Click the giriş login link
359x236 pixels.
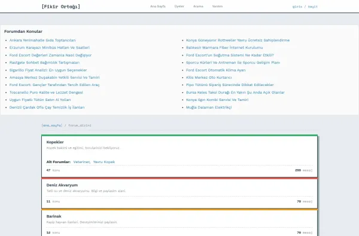pyautogui.click(x=297, y=7)
